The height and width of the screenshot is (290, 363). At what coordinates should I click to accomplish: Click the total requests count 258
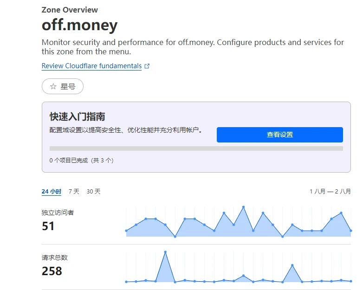click(x=52, y=271)
